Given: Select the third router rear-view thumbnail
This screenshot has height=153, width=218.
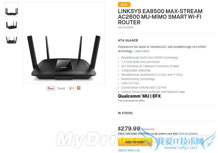Looking at the screenshot, I should click(12, 38).
